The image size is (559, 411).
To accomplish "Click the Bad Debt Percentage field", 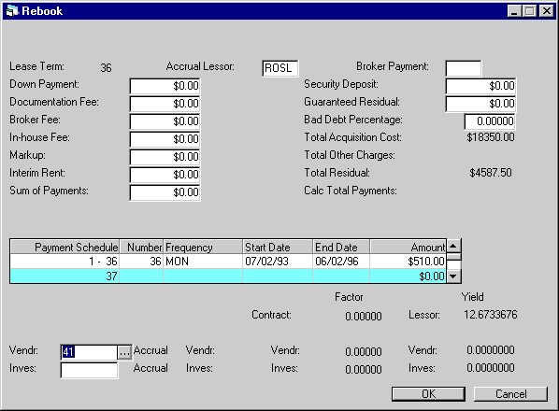I will coord(490,121).
